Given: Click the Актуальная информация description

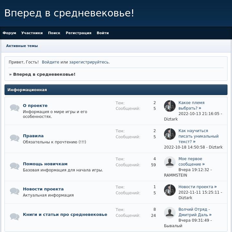Looking at the screenshot, I should point(48,195).
